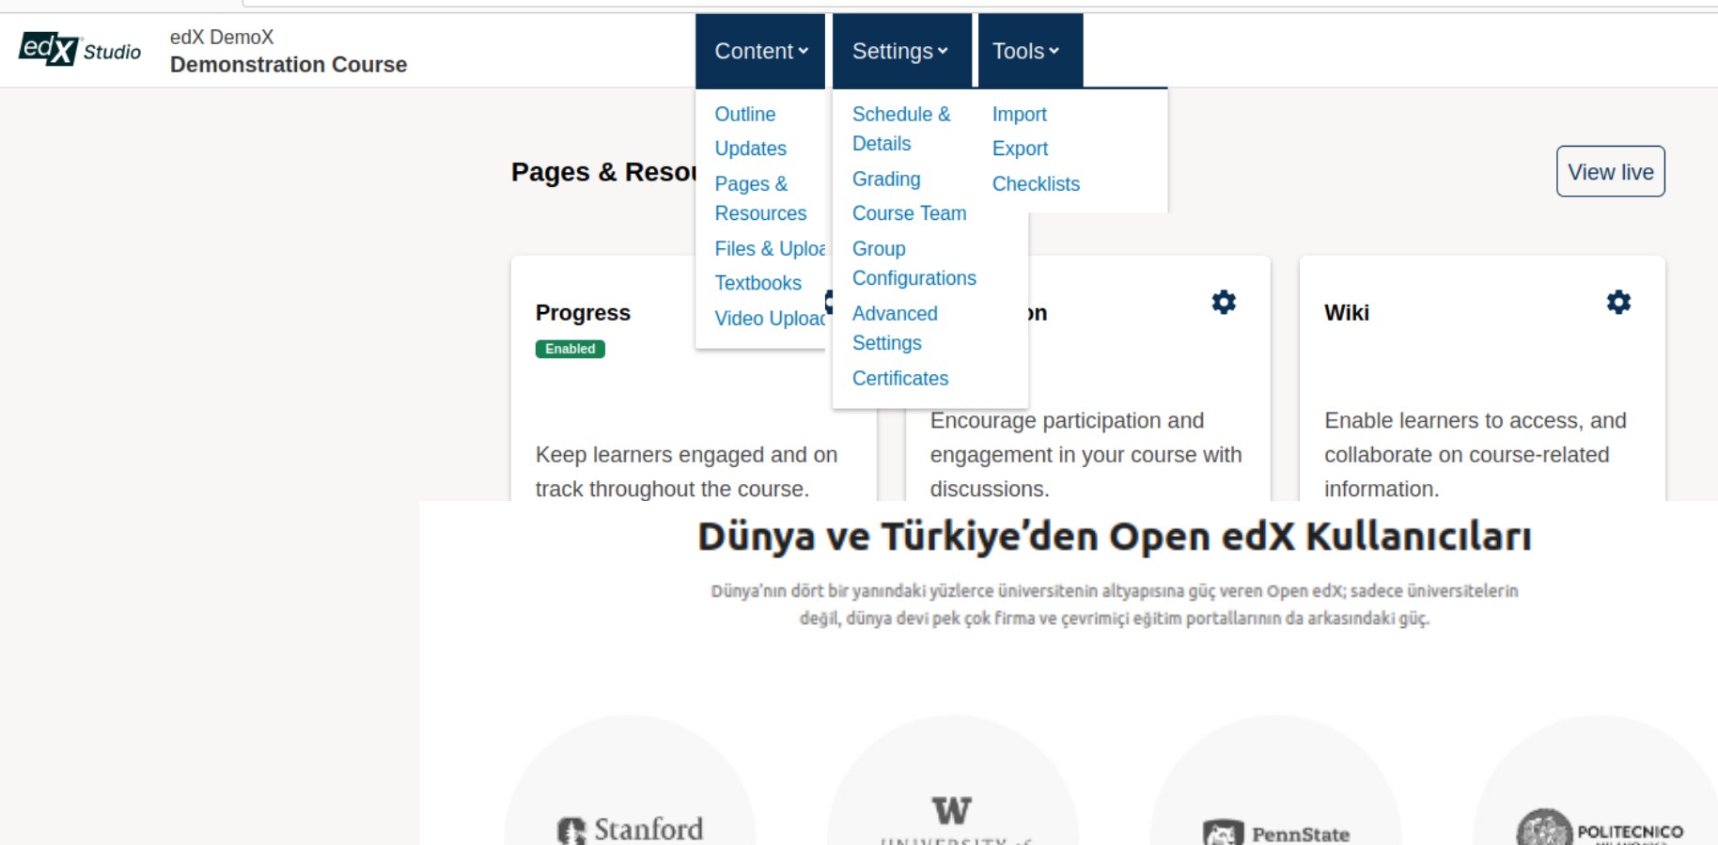Screen dimensions: 1718x845
Task: Expand the Settings dropdown menu
Action: (901, 51)
